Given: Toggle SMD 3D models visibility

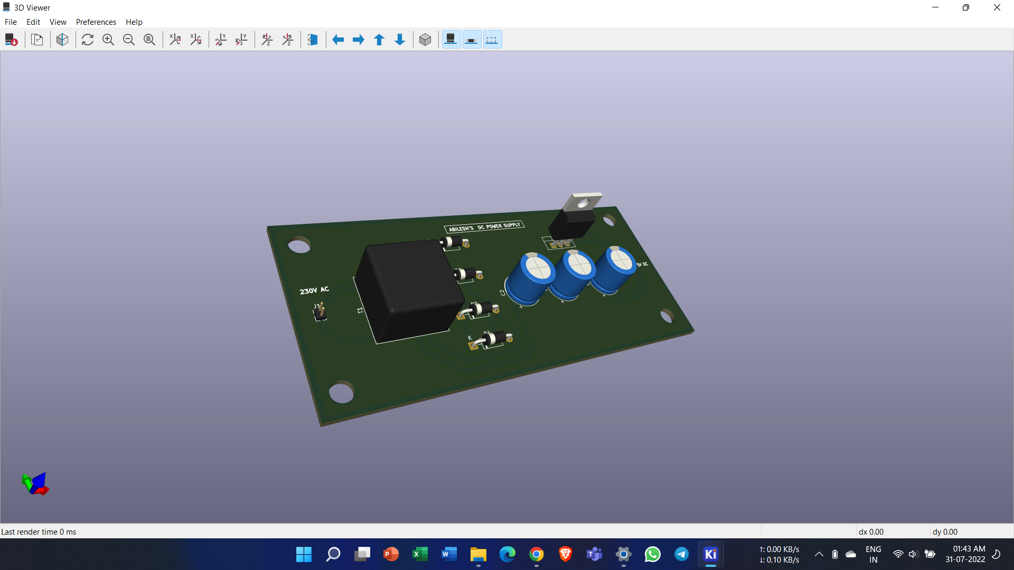Looking at the screenshot, I should click(472, 40).
